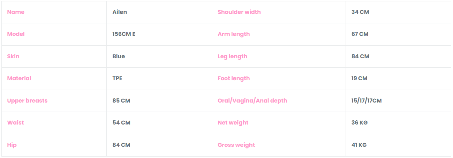Select the "Blue" skin value
The image size is (453, 158).
(119, 57)
